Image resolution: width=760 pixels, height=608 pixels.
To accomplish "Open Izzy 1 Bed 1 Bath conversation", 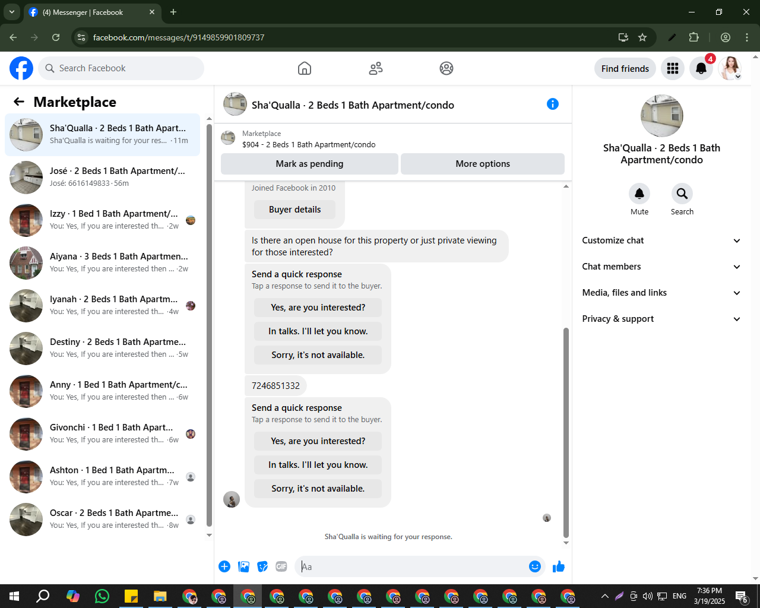I will (102, 220).
